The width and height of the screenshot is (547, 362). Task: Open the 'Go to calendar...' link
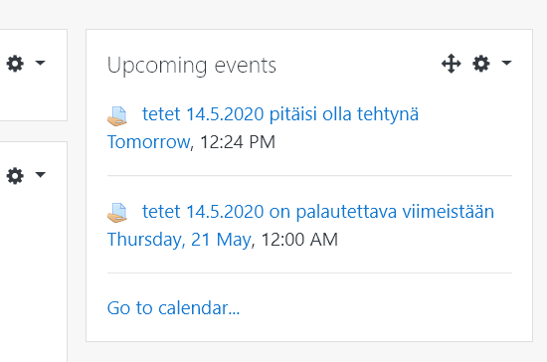173,308
